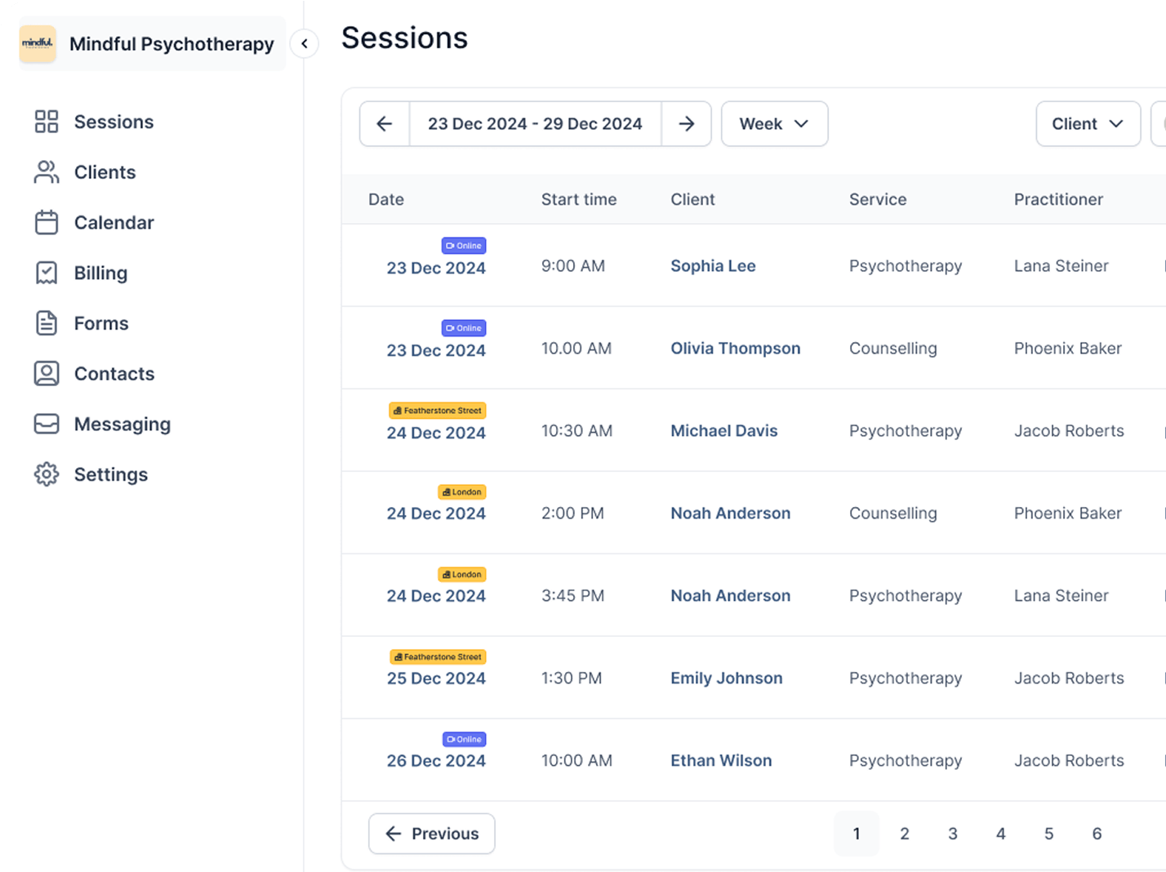Jump to page 6 in pagination
Image resolution: width=1166 pixels, height=872 pixels.
[1097, 834]
